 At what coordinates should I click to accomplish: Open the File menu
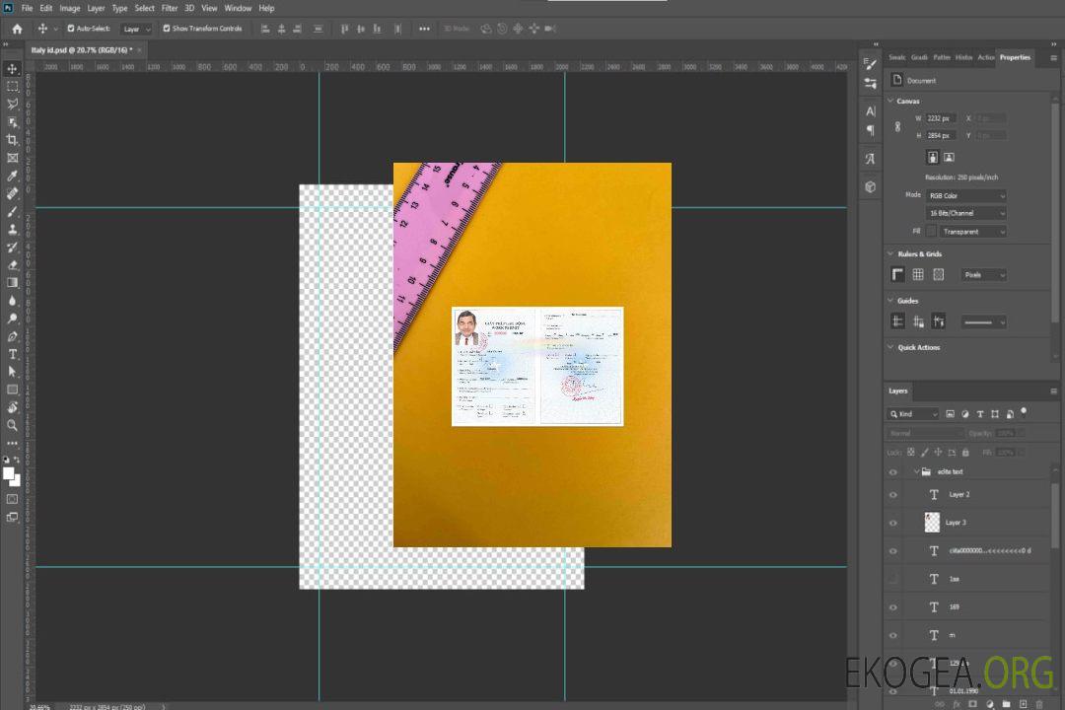28,8
